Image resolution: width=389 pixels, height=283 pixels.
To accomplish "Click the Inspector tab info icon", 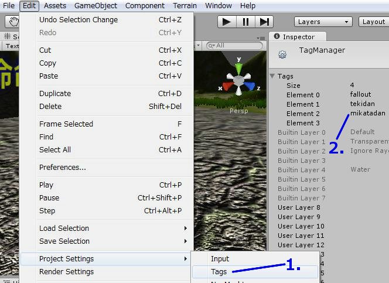I will click(277, 36).
